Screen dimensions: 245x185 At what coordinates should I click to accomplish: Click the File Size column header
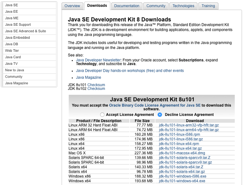tap(142, 121)
